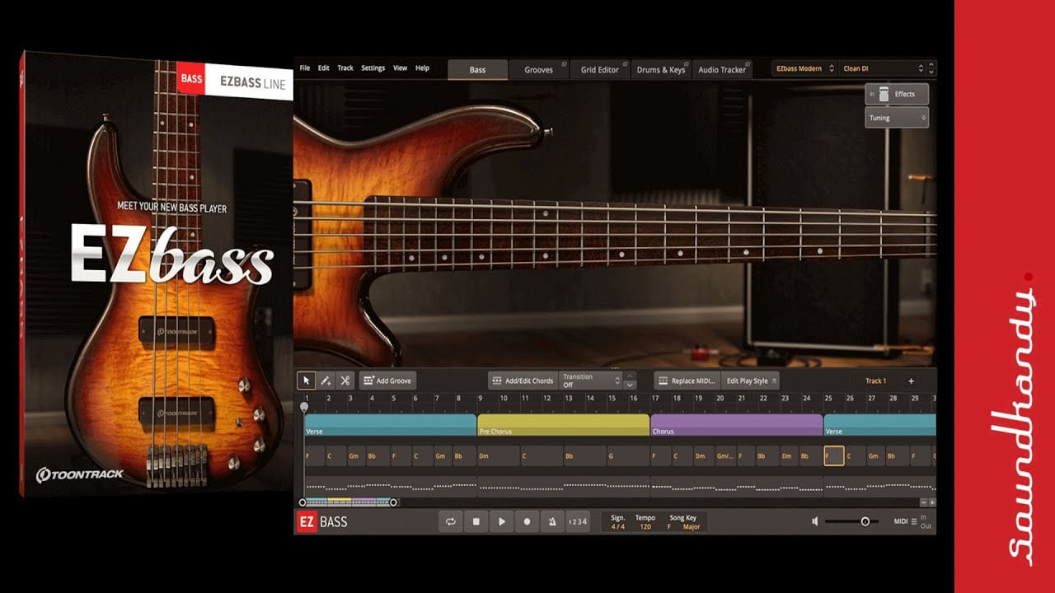This screenshot has height=593, width=1055.
Task: Click the tempo value 120
Action: pos(645,526)
